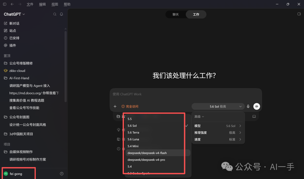Open the 5.6 Sol 极高 model selector
The width and height of the screenshot is (304, 179).
(218, 106)
